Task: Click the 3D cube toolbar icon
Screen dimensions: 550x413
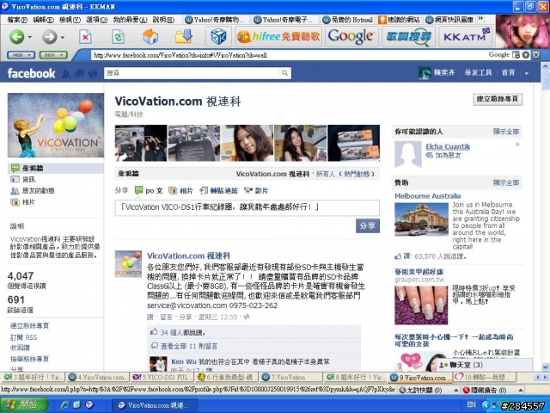Action: [218, 36]
